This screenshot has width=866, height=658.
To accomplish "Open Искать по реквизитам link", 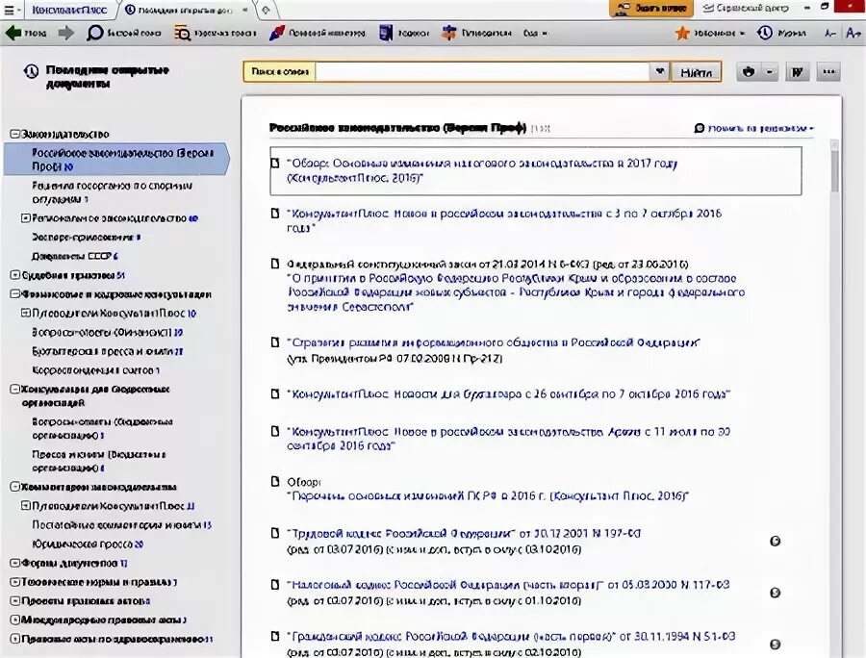I will [x=754, y=128].
